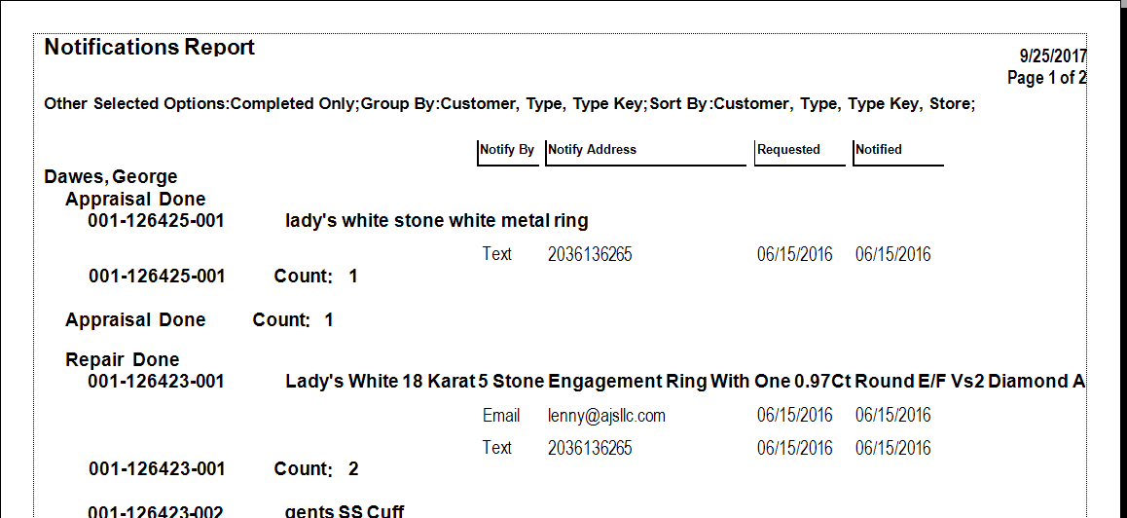Click the 001-126425-001 Count: 1 summary line
Screen dimensions: 1127x518
point(223,277)
